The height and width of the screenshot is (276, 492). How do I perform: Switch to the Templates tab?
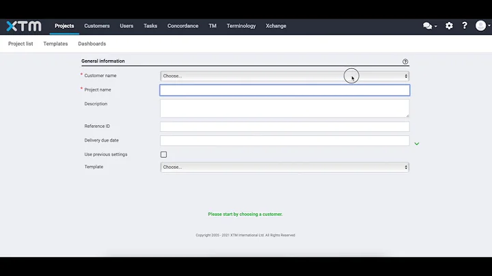(55, 44)
